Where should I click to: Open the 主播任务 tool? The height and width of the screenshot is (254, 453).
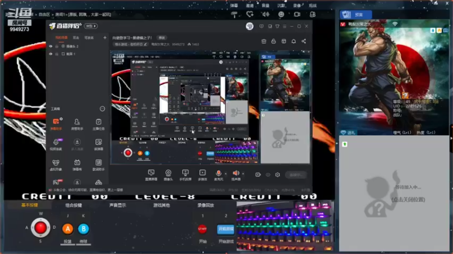tap(99, 124)
